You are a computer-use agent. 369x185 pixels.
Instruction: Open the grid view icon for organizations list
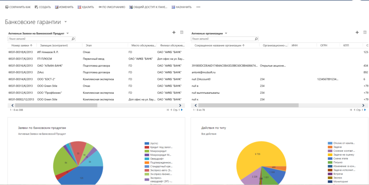pos(365,32)
